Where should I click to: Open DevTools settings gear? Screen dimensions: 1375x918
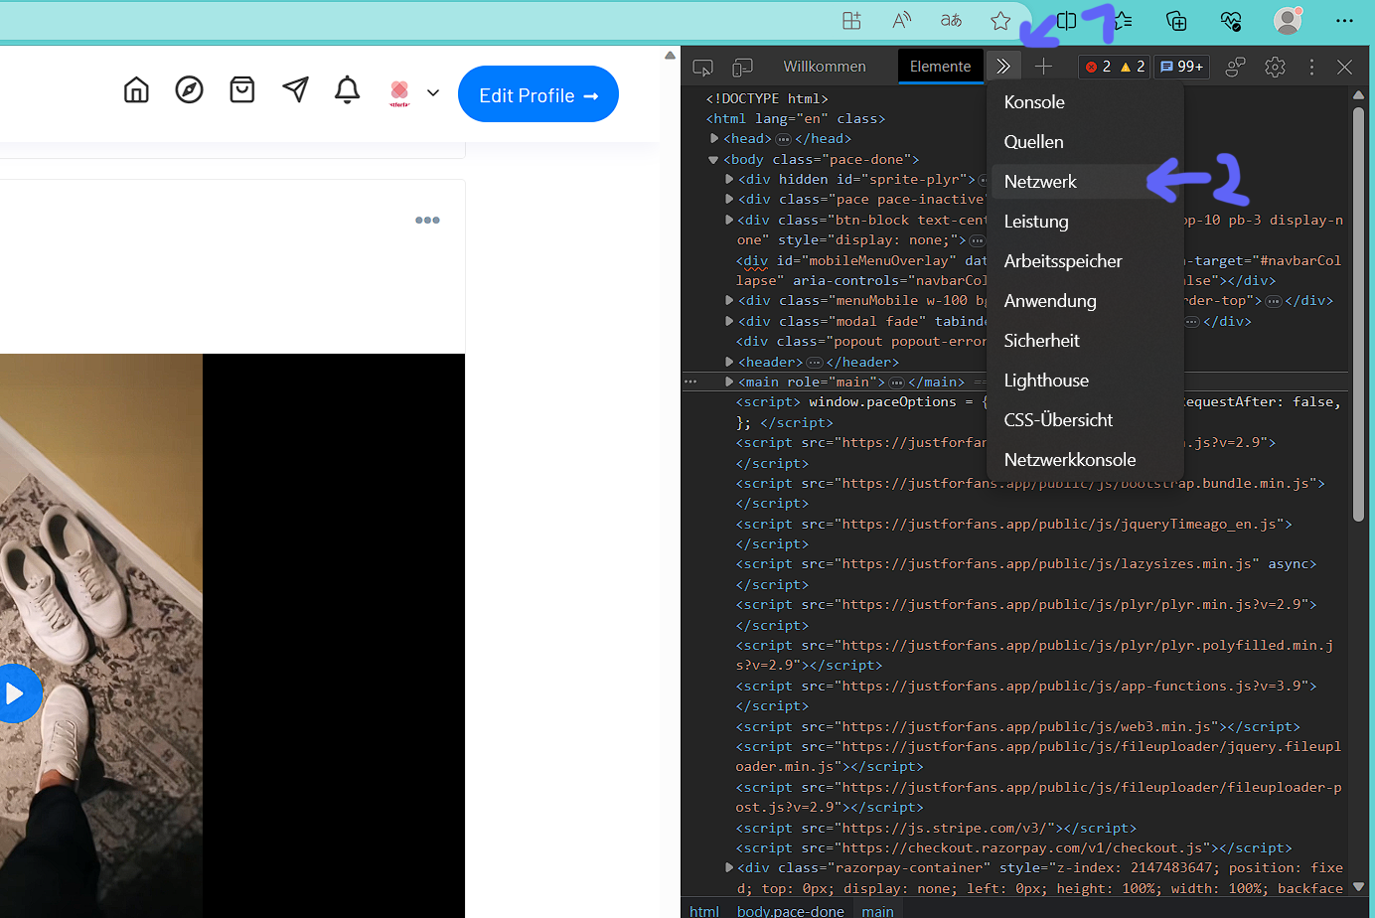[1275, 67]
